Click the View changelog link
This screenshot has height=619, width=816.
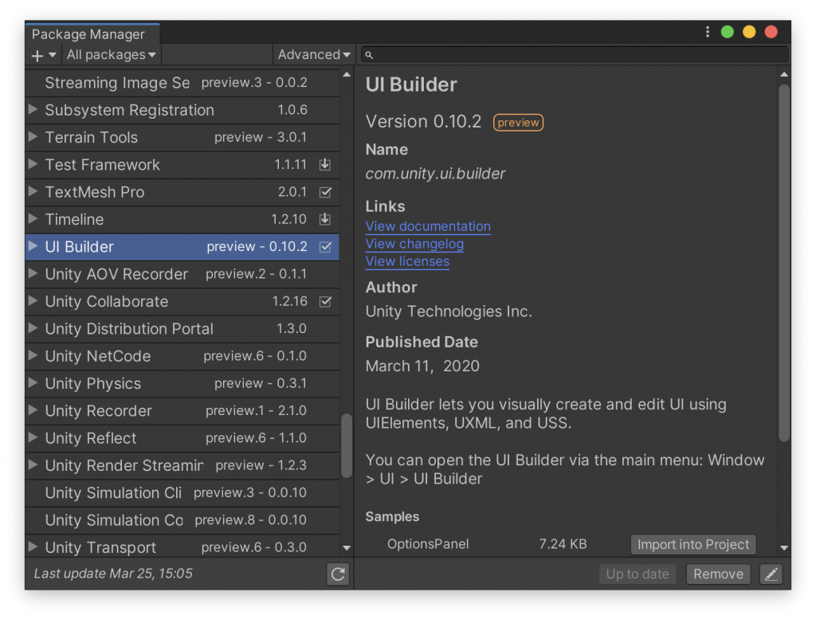414,244
